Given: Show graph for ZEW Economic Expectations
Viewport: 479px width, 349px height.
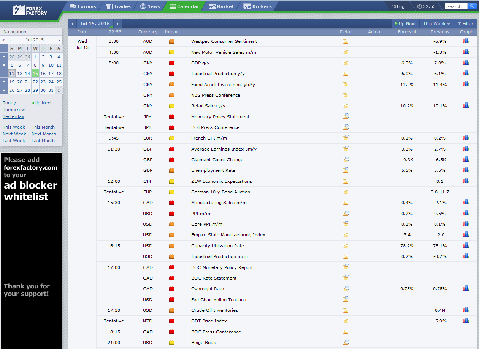Looking at the screenshot, I should 466,181.
